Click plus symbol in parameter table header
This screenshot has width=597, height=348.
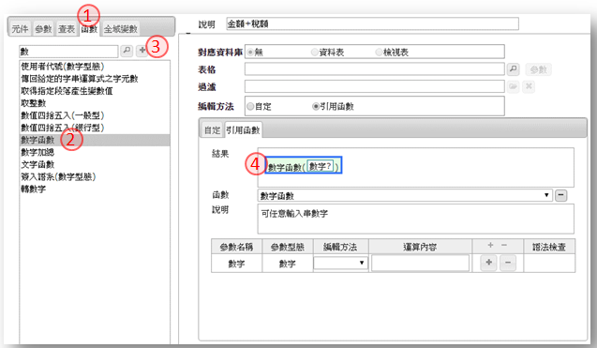coord(490,245)
